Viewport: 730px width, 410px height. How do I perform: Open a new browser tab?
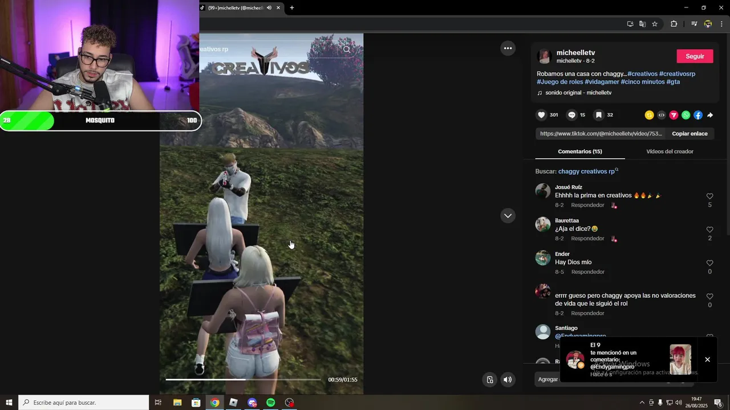click(292, 8)
